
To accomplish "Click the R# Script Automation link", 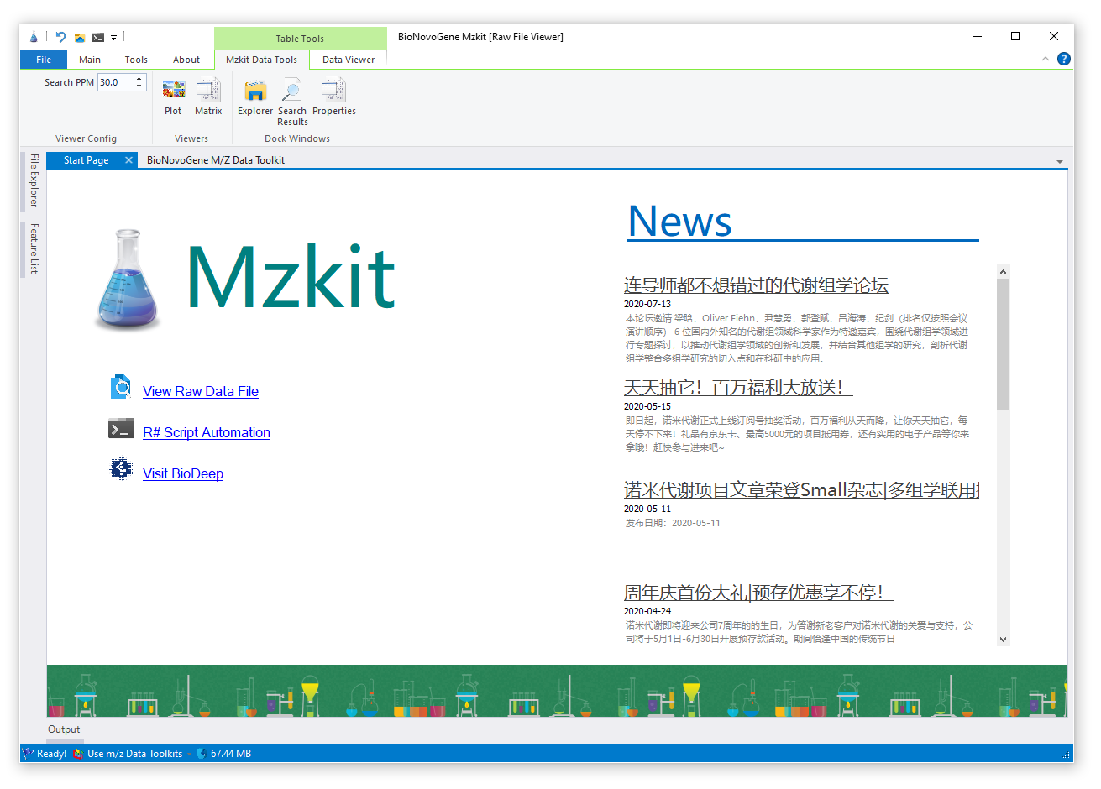I will tap(207, 432).
